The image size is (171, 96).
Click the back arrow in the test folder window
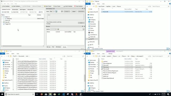pos(2,56)
